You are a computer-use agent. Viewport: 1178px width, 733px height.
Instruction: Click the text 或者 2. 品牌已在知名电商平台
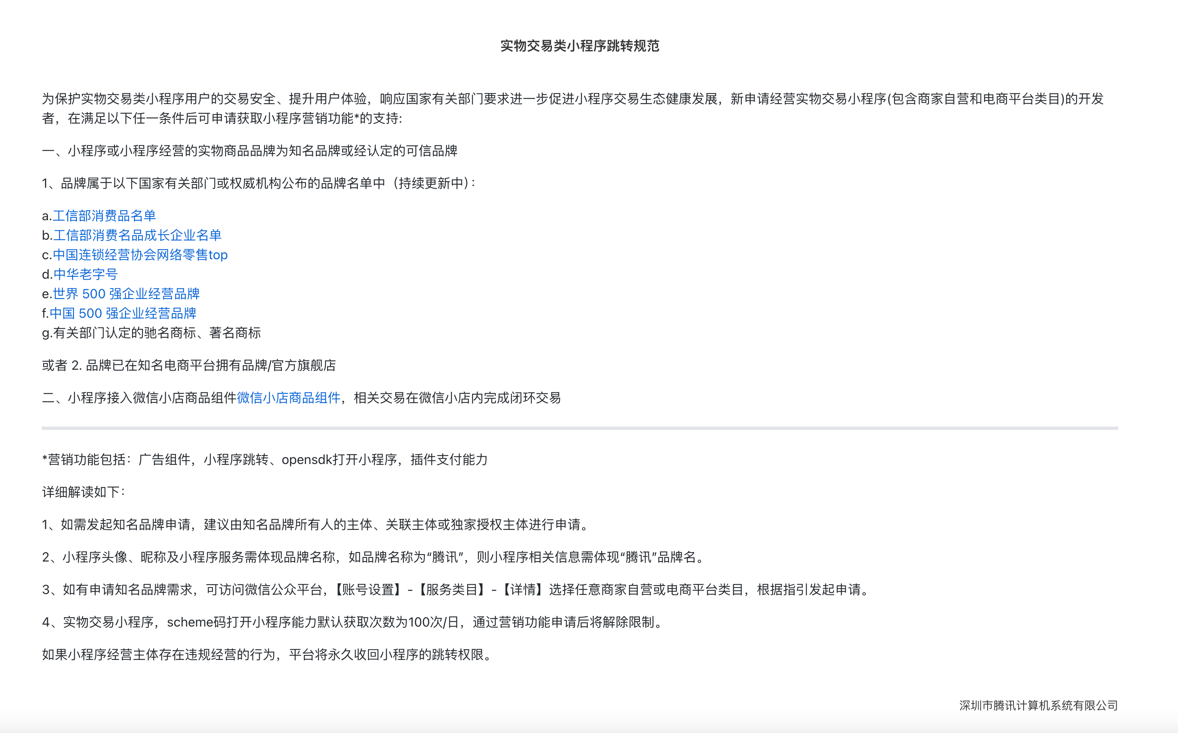coord(189,366)
